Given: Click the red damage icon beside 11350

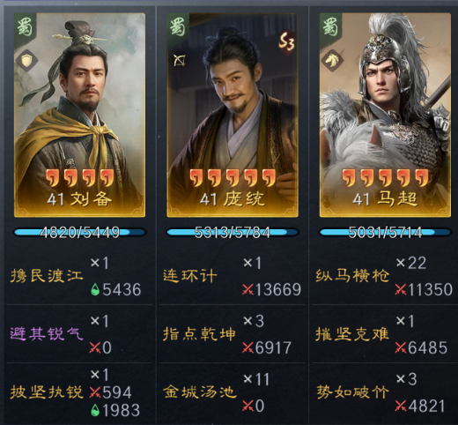Looking at the screenshot, I should [401, 289].
